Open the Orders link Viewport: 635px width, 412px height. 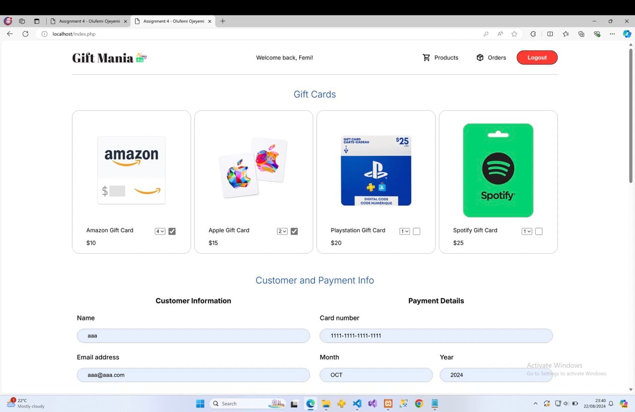491,58
